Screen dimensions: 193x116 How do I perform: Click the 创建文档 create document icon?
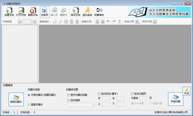pos(9,12)
